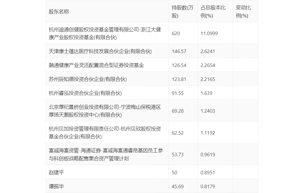This screenshot has height=193, width=304.
Task: Click the 持股数(万股) column header
Action: tap(183, 12)
